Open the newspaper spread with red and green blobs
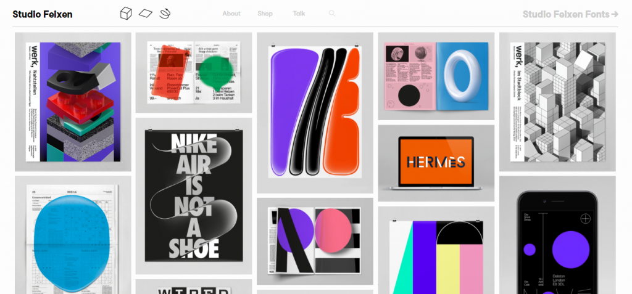632x294 pixels. pos(194,72)
